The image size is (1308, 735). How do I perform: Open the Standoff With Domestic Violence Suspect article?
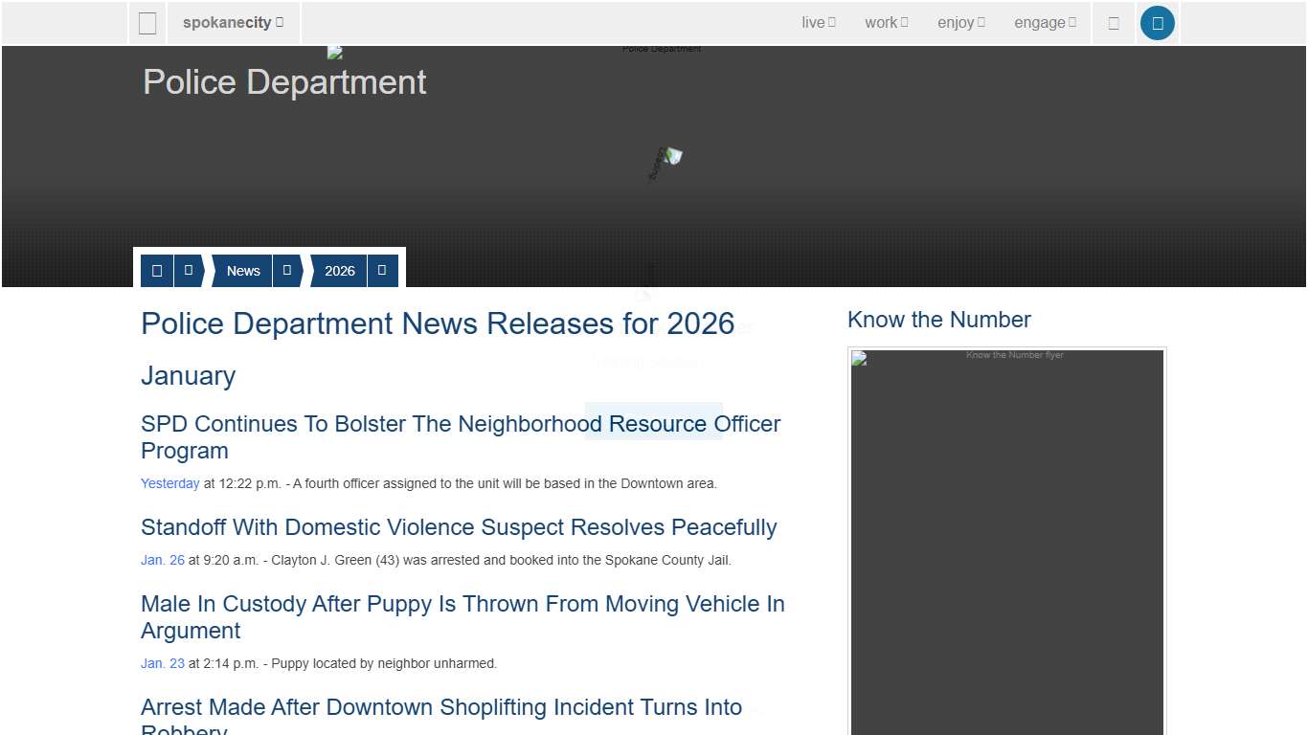pos(459,527)
